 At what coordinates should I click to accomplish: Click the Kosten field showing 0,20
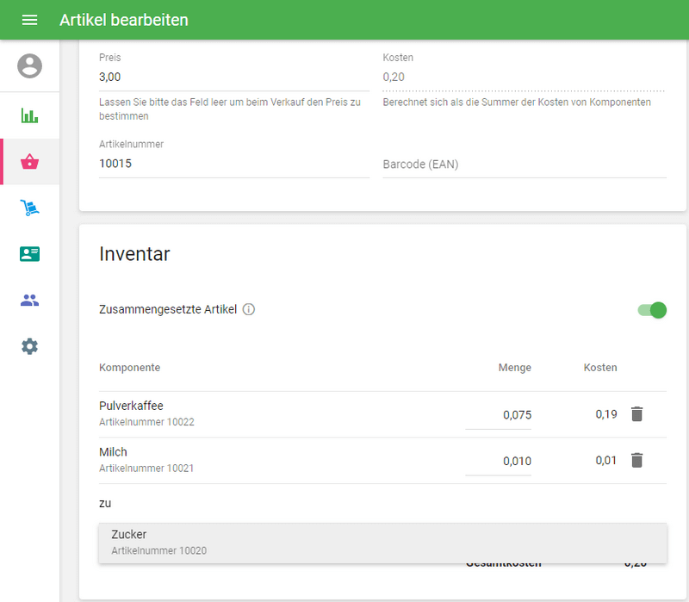click(524, 78)
